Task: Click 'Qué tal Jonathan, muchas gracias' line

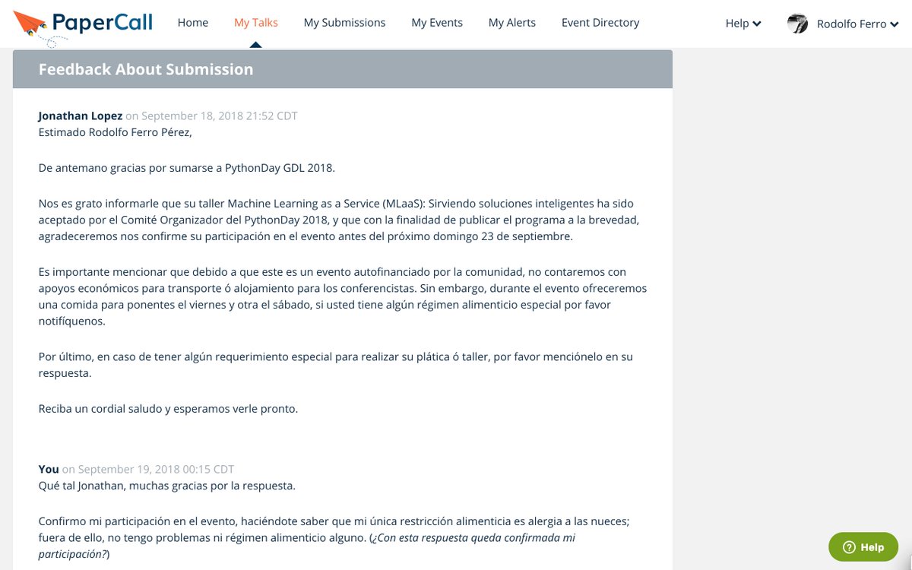Action: 167,486
